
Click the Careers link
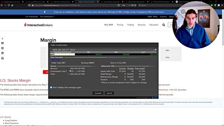point(163,17)
